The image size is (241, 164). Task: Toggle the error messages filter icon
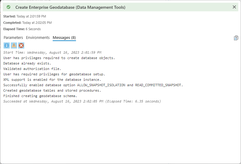[21, 46]
